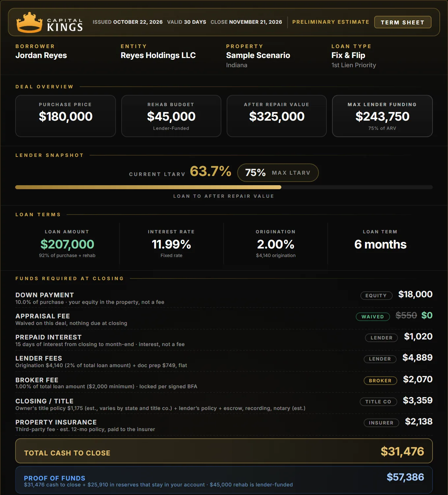Click the LENDER tag on Lender Fees row

click(380, 359)
